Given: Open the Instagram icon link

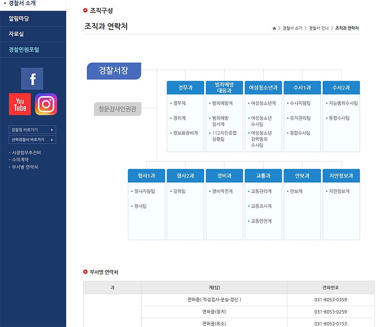Looking at the screenshot, I should (46, 104).
